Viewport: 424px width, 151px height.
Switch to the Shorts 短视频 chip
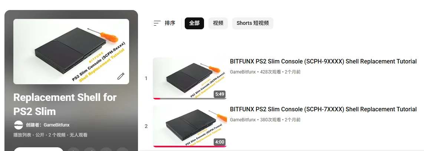253,23
